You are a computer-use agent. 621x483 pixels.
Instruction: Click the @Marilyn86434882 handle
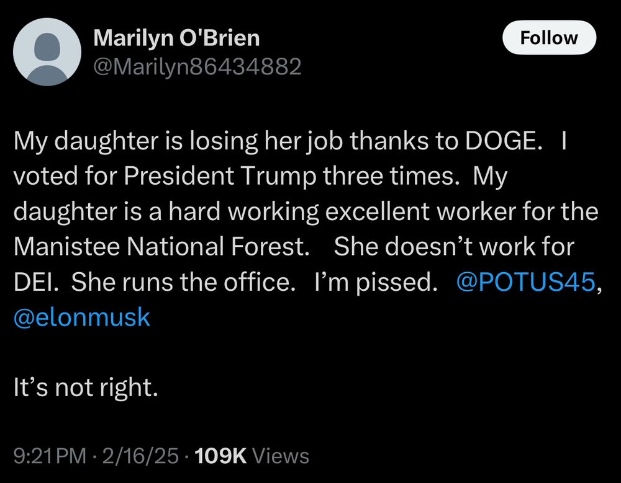[197, 66]
